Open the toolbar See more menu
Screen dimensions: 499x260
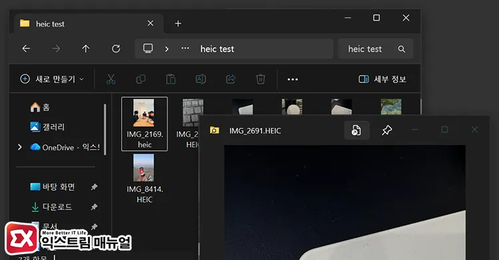pos(293,80)
